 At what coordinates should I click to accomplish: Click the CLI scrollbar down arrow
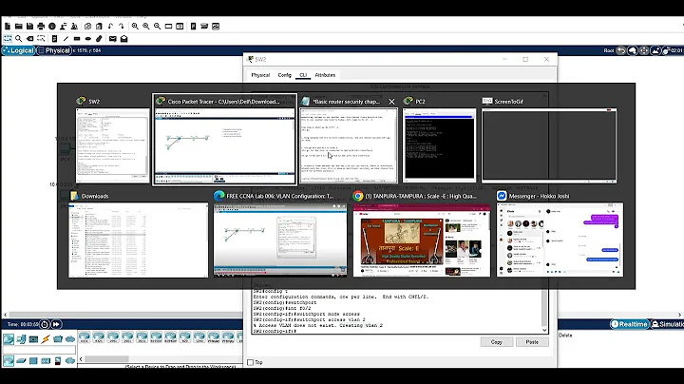click(x=544, y=331)
